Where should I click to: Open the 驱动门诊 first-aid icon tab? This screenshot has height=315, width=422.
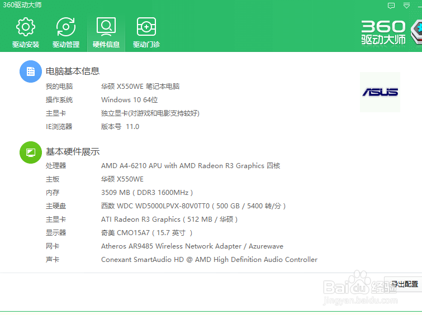pyautogui.click(x=146, y=32)
